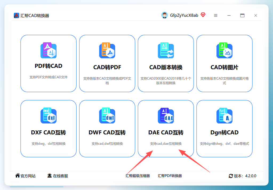Viewport: 273px width, 190px height.
Task: Click the 支持cad,dae互相转换 description
Action: [166, 144]
